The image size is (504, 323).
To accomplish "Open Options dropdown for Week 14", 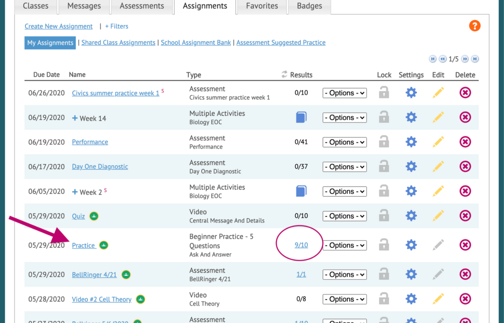I will point(345,117).
